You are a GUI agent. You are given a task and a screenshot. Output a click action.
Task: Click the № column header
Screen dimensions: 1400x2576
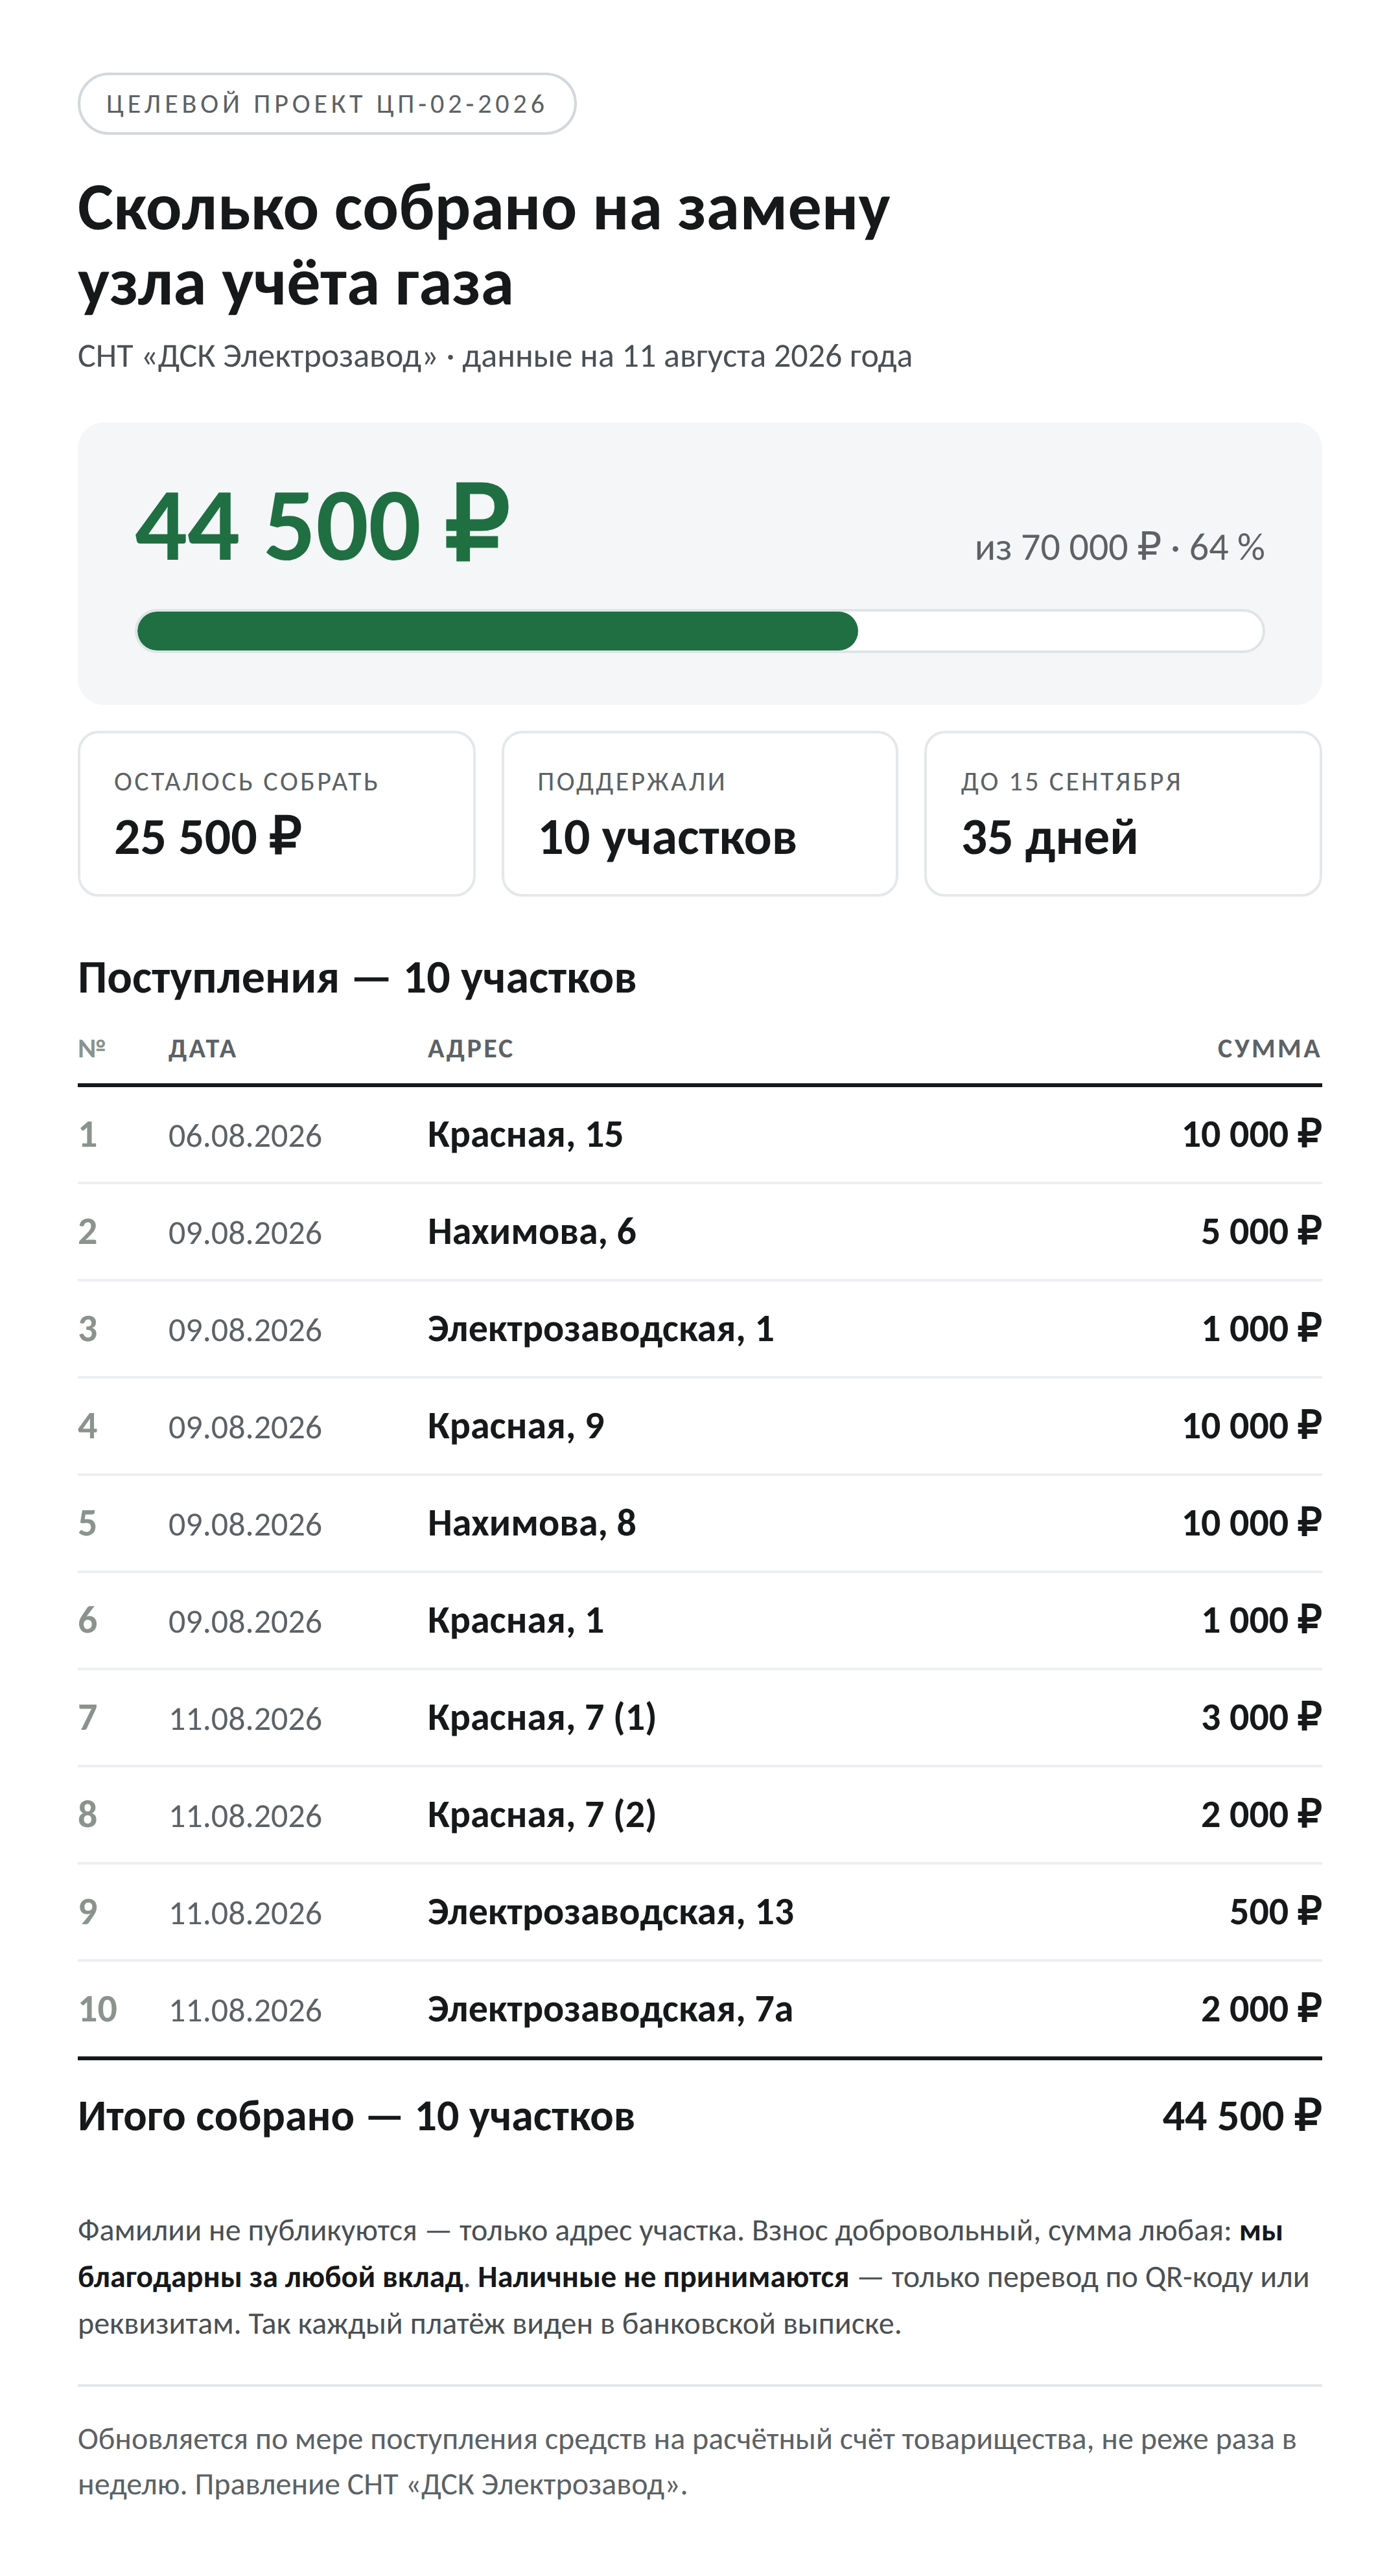coord(92,1049)
